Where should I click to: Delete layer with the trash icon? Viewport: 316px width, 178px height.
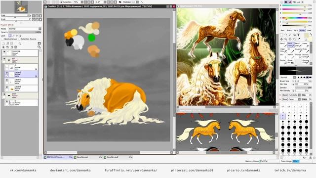point(15,47)
